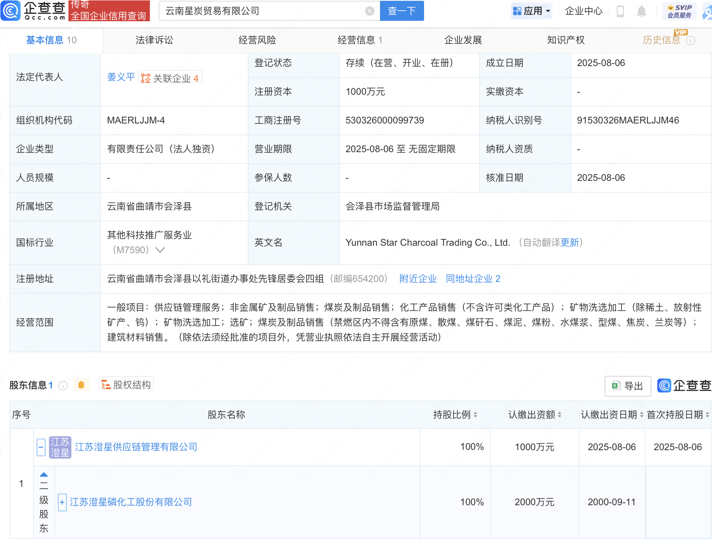Click the Qichacha logo in the header
This screenshot has width=712, height=541.
pyautogui.click(x=33, y=11)
